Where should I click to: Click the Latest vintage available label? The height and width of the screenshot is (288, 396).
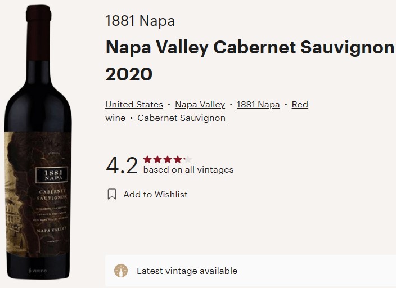coord(187,271)
